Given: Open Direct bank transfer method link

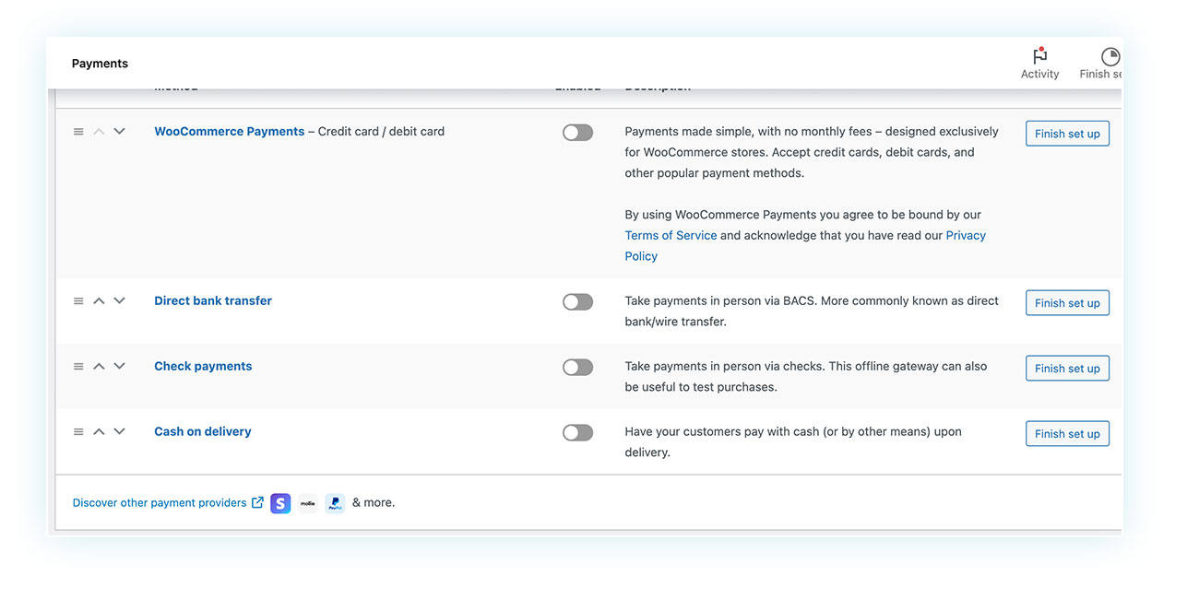Looking at the screenshot, I should pos(213,301).
